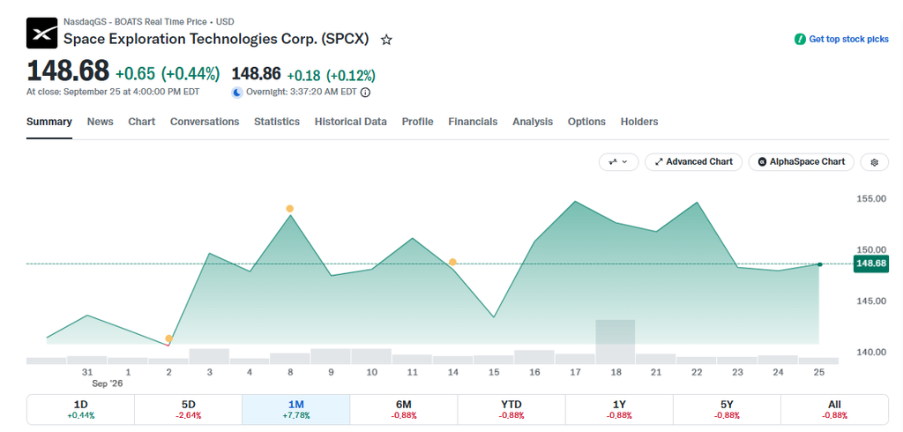Switch to the Chart tab

[142, 122]
